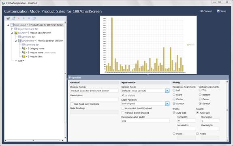Click the Description input field
Screen dimensions: 233x146
click(x=94, y=99)
